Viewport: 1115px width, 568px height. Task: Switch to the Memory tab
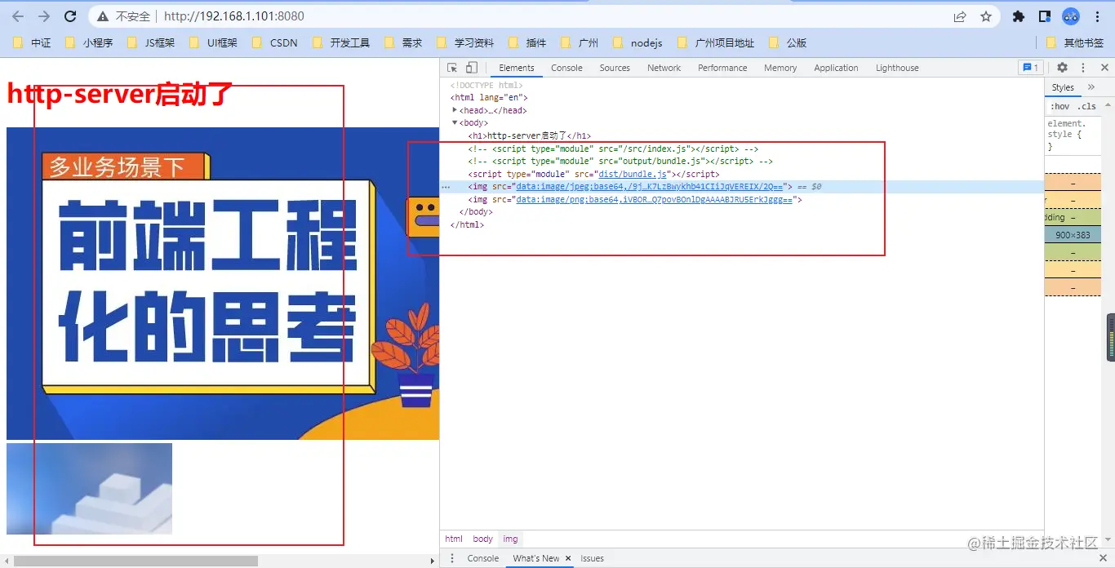(780, 68)
